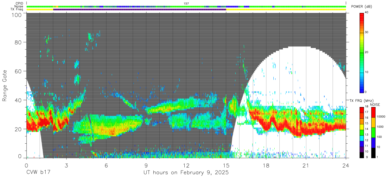Click noise scale label '10000'
Screen dimensions: 389x179
[380, 117]
